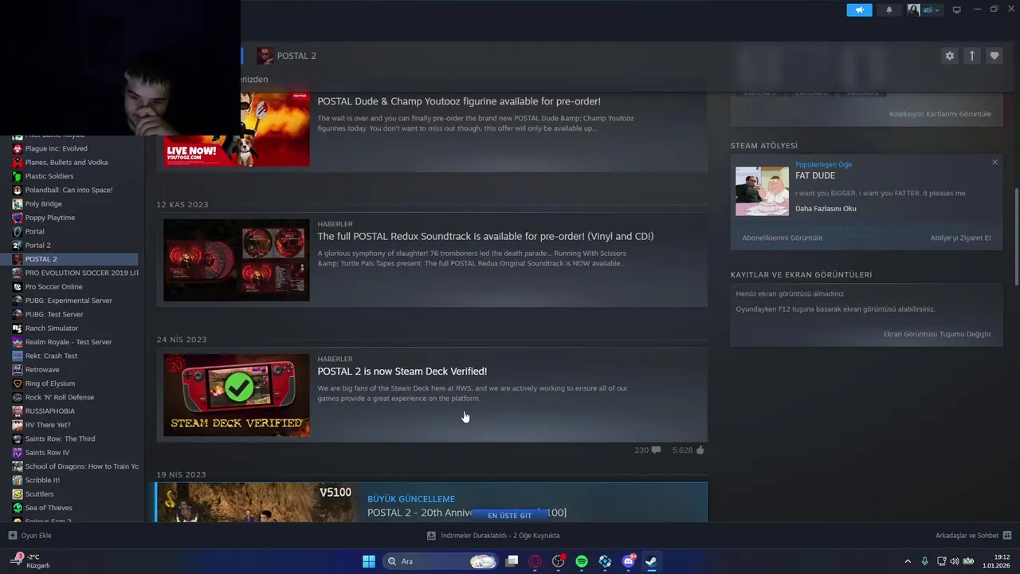Open Discord from the taskbar

628,561
